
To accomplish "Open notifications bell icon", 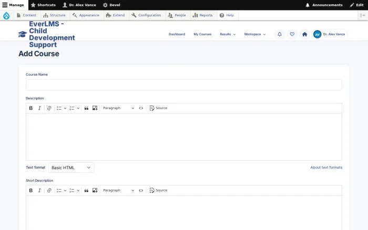I will 280,34.
